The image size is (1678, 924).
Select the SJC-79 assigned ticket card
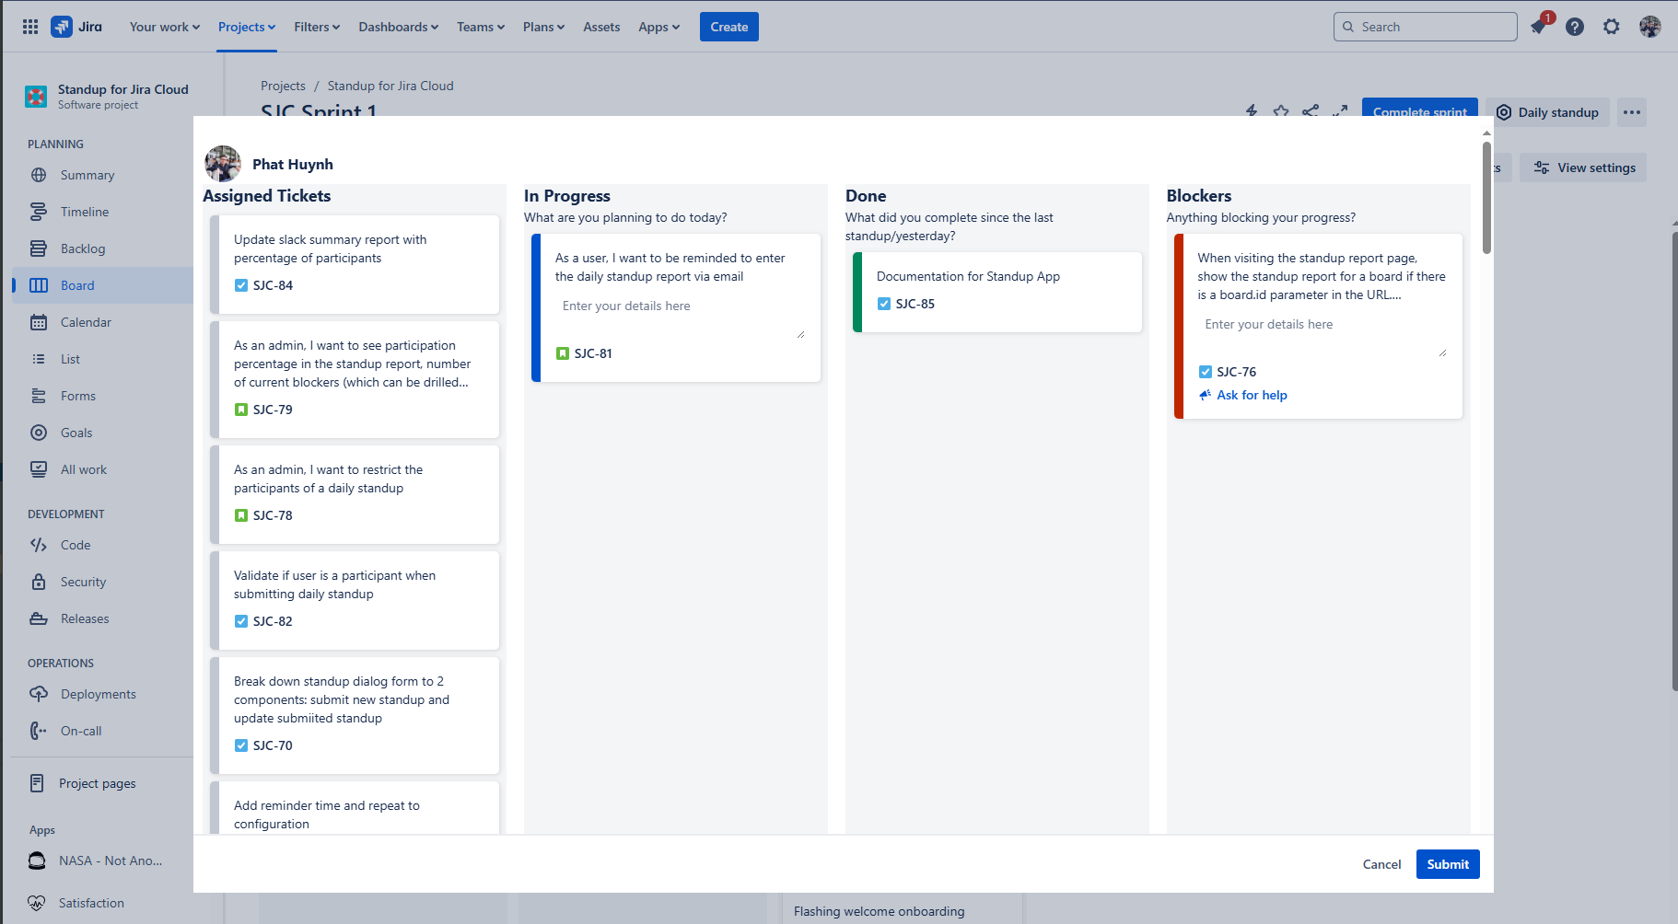pyautogui.click(x=355, y=379)
